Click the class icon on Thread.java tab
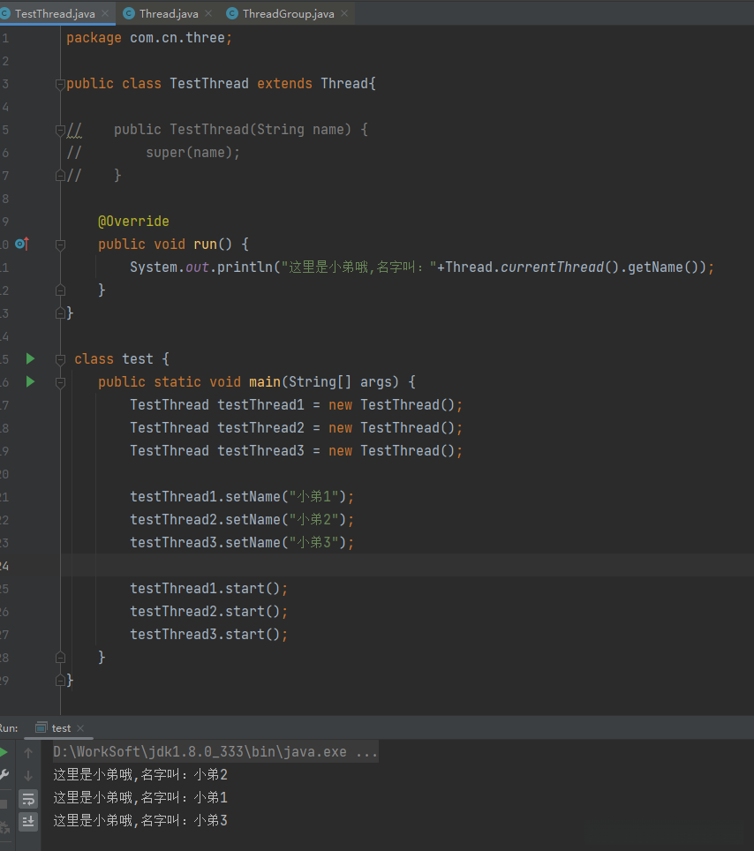The image size is (754, 851). [x=129, y=13]
